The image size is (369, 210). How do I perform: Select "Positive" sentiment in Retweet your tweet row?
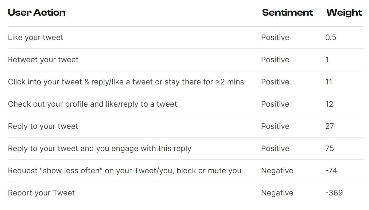coord(275,60)
